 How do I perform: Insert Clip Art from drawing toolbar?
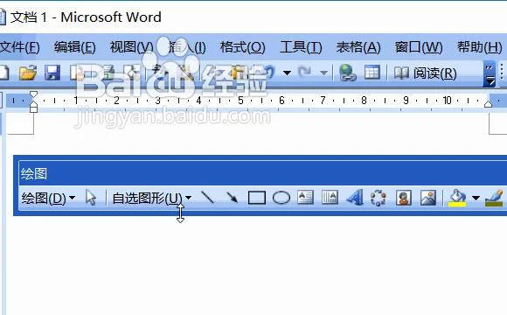(404, 198)
